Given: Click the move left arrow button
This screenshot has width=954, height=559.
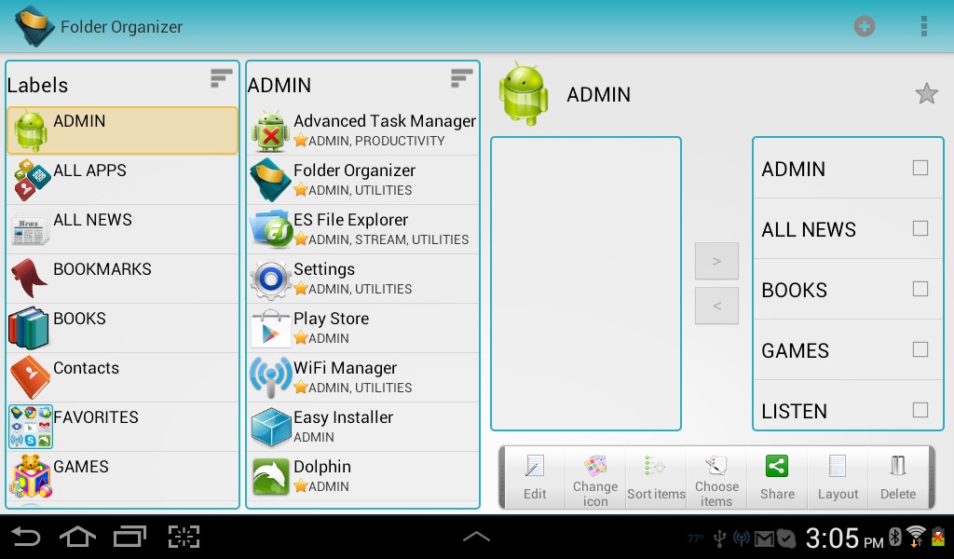Looking at the screenshot, I should click(716, 306).
